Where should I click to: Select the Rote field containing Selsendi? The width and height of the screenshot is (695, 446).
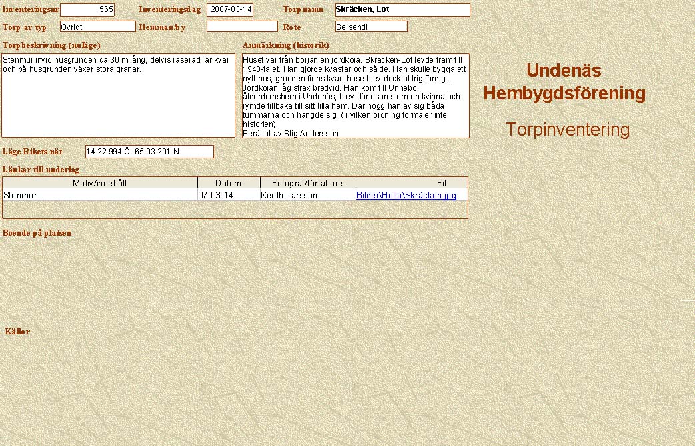click(x=371, y=27)
